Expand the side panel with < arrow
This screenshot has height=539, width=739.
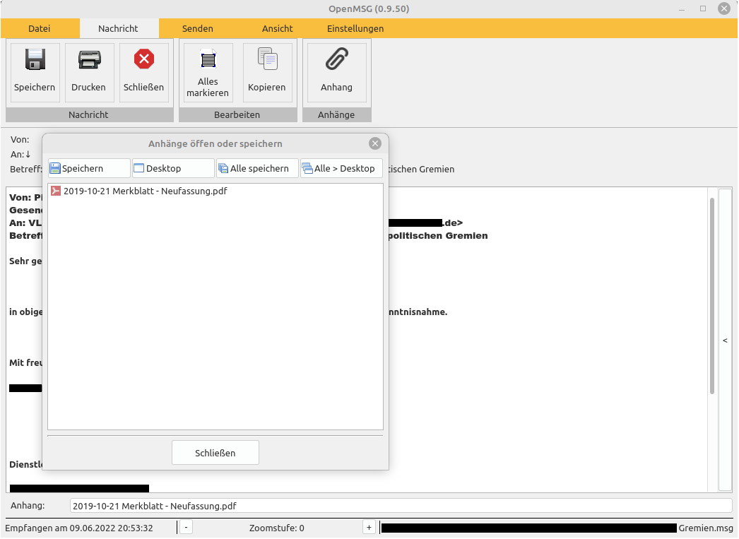[725, 340]
